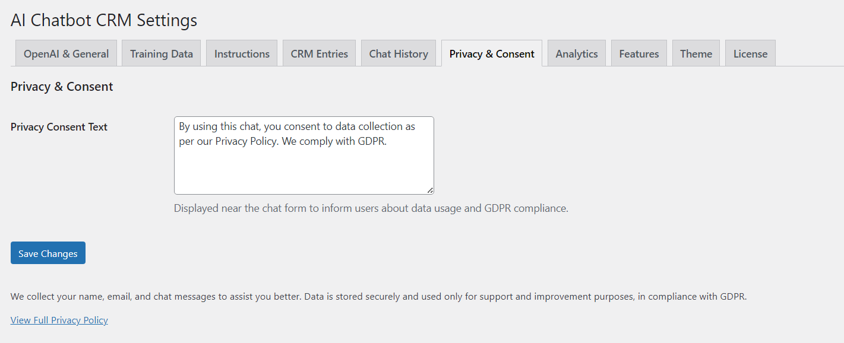Select the Instructions tab
The height and width of the screenshot is (343, 844).
241,53
